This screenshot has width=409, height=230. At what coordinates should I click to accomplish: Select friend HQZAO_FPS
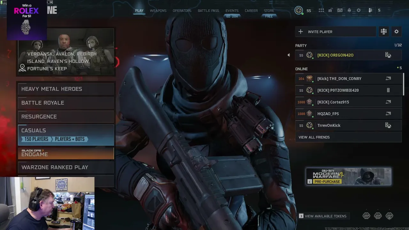348,114
